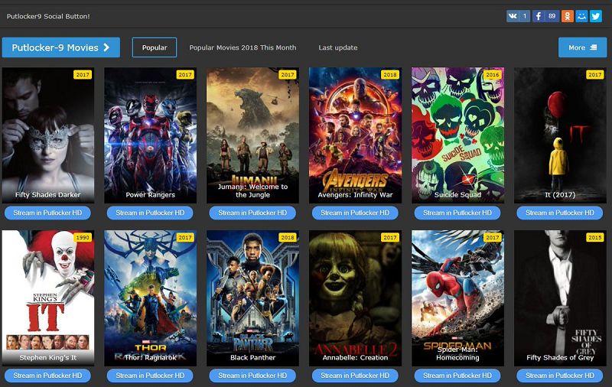This screenshot has height=387, width=612.
Task: Stream Thor: Ragnarok in Putlocker HD
Action: coord(150,376)
